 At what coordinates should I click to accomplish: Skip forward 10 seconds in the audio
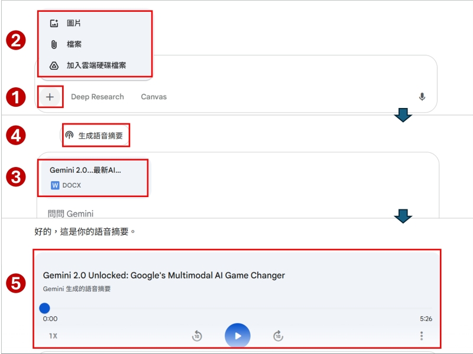point(278,335)
